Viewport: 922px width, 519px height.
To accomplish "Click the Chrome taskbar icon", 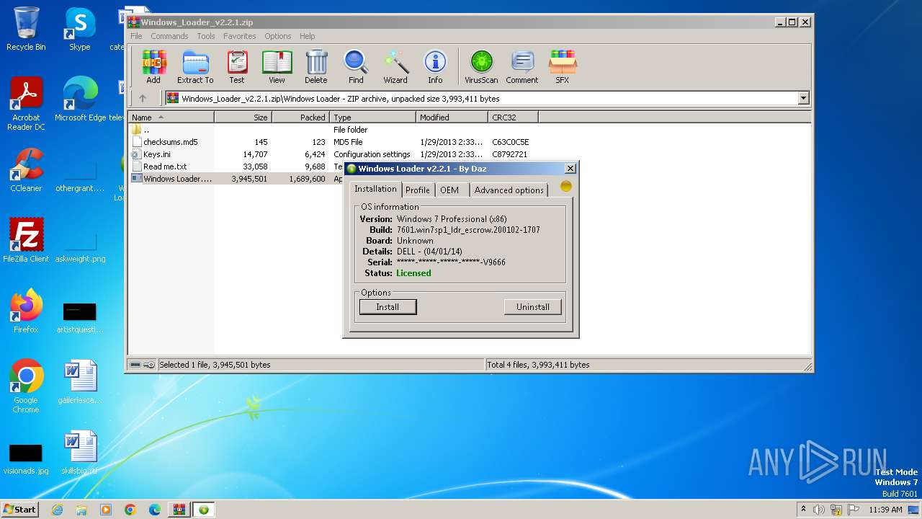I will point(130,510).
